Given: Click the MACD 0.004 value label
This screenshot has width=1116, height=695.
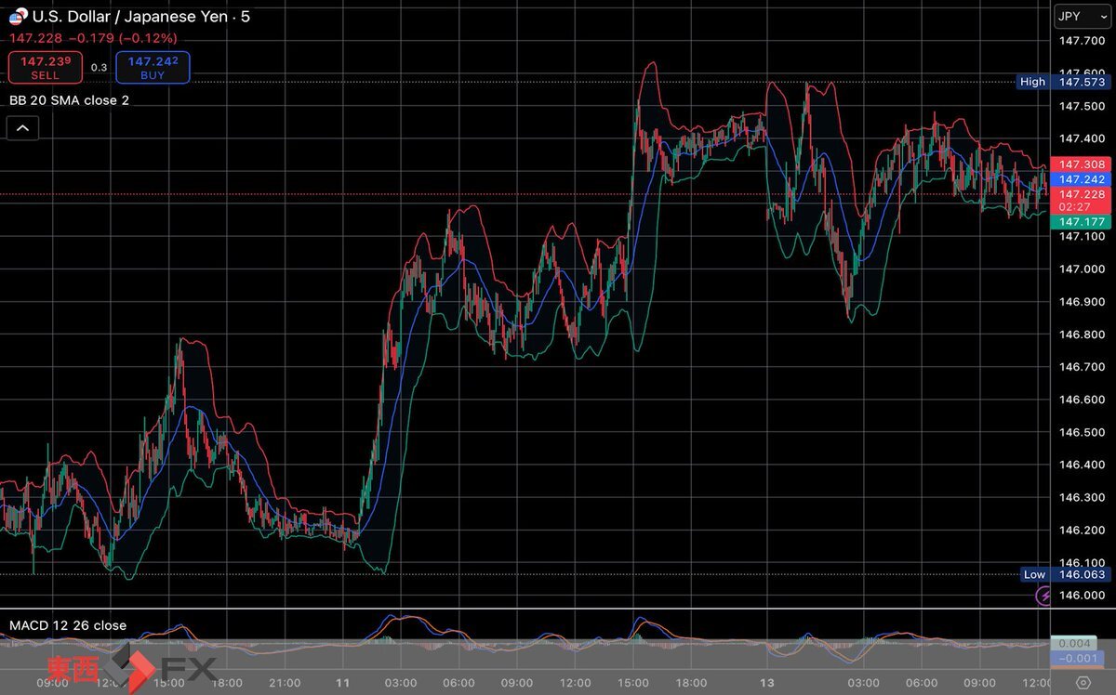Looking at the screenshot, I should pyautogui.click(x=1081, y=643).
